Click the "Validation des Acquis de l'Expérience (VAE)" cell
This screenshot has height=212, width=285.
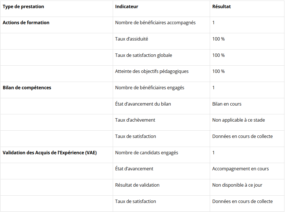point(50,153)
